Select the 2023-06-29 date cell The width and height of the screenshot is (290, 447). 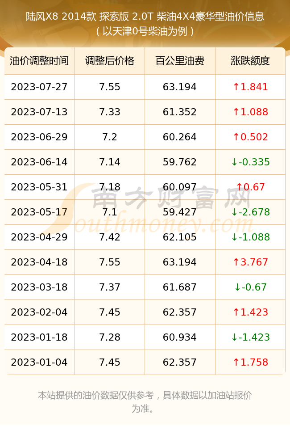[x=39, y=137]
